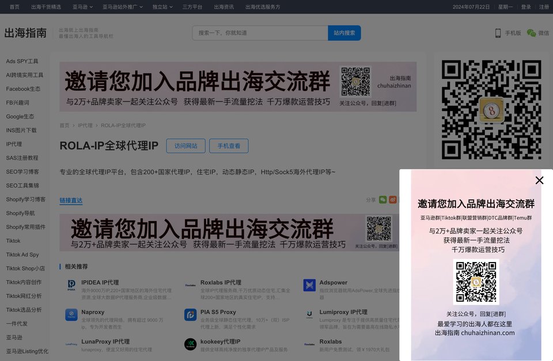
Task: Select Ads SPY工具 in the sidebar
Action: coord(22,62)
